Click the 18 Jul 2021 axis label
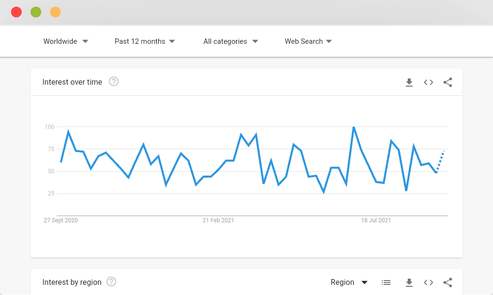 click(x=376, y=220)
